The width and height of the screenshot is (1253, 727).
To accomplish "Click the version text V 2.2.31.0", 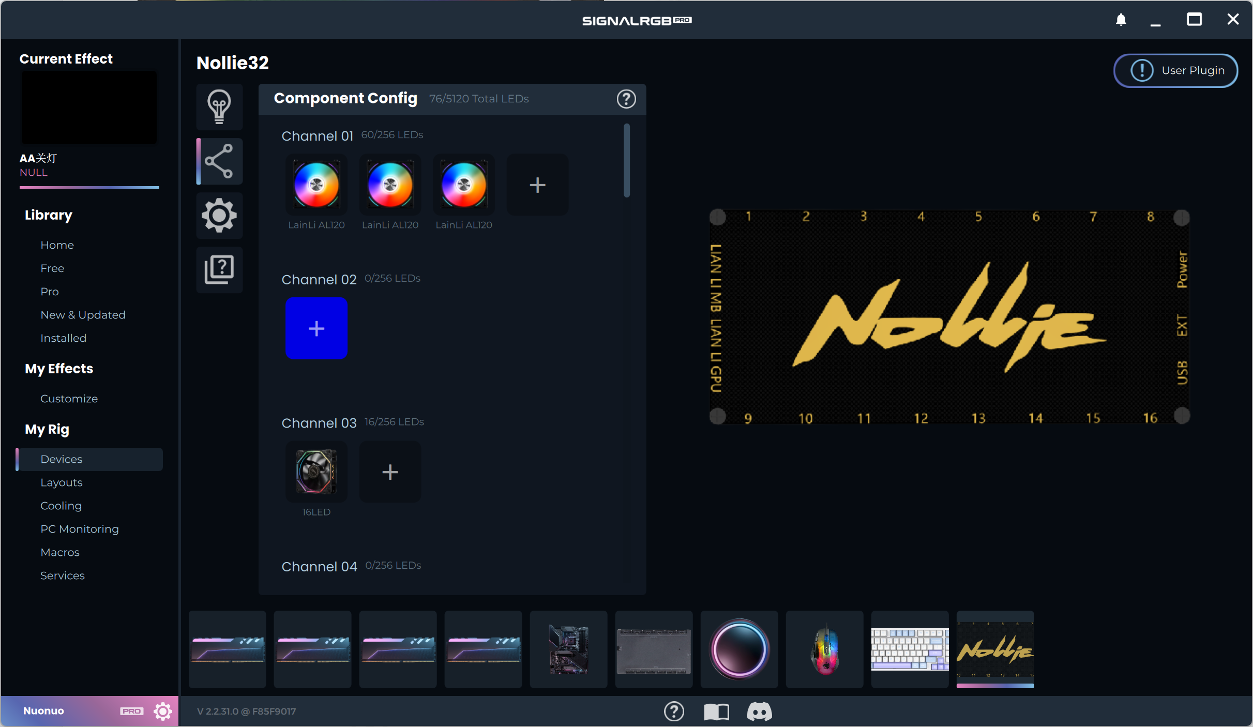I will coord(246,711).
